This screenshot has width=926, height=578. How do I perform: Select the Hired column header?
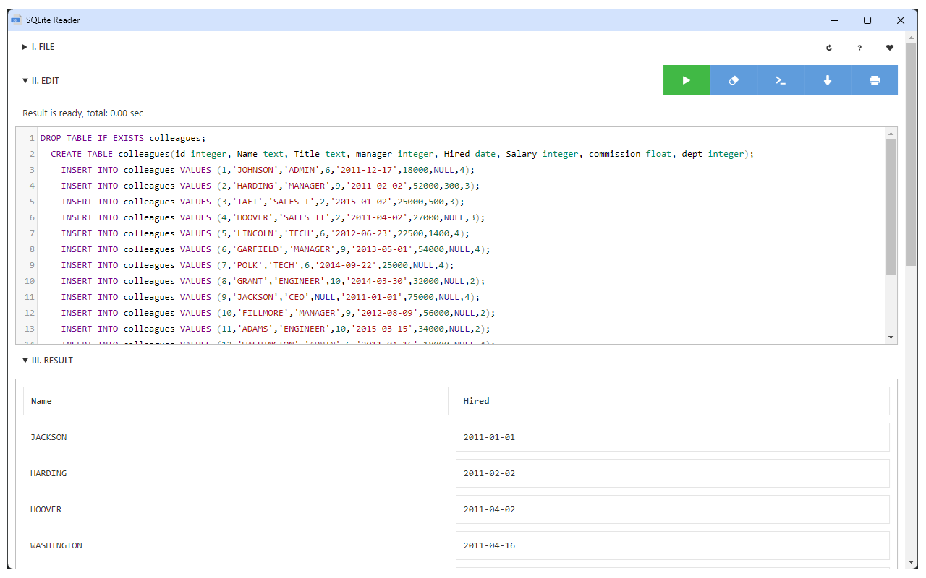[671, 401]
